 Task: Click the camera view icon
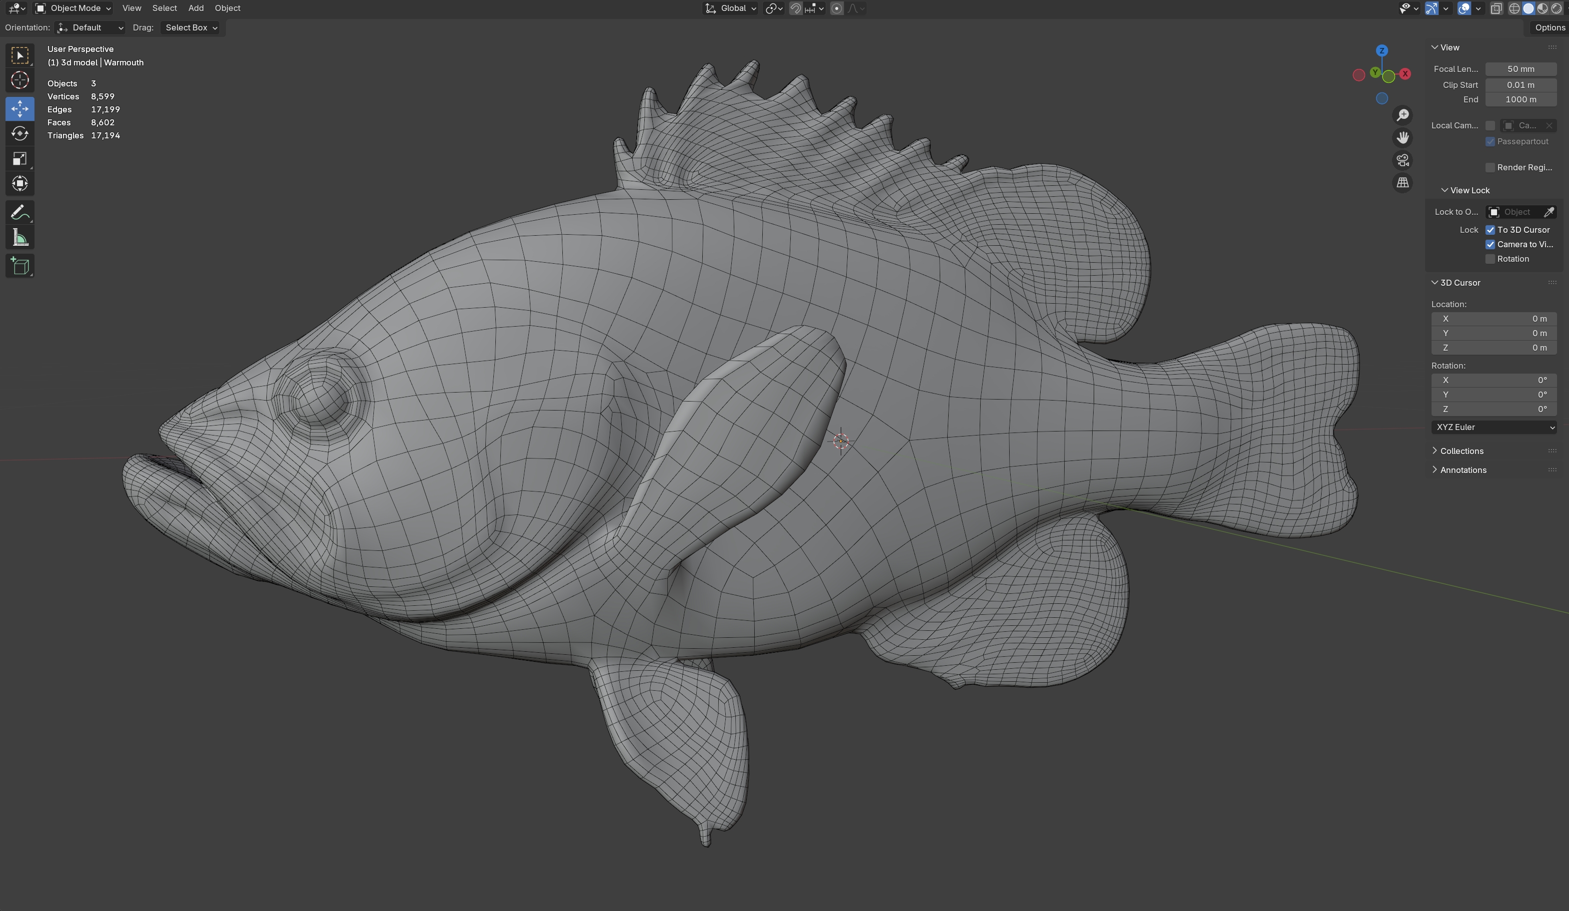pos(1402,160)
